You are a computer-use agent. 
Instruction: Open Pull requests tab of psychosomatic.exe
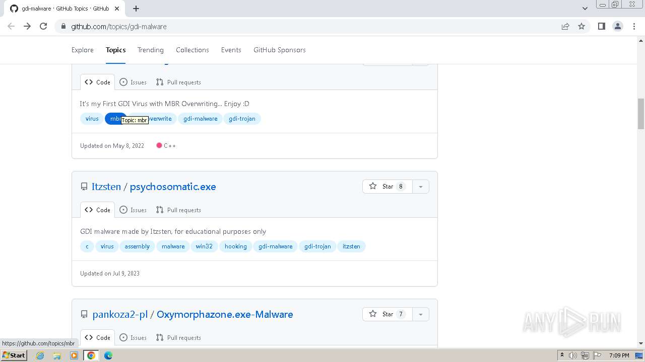coord(178,210)
